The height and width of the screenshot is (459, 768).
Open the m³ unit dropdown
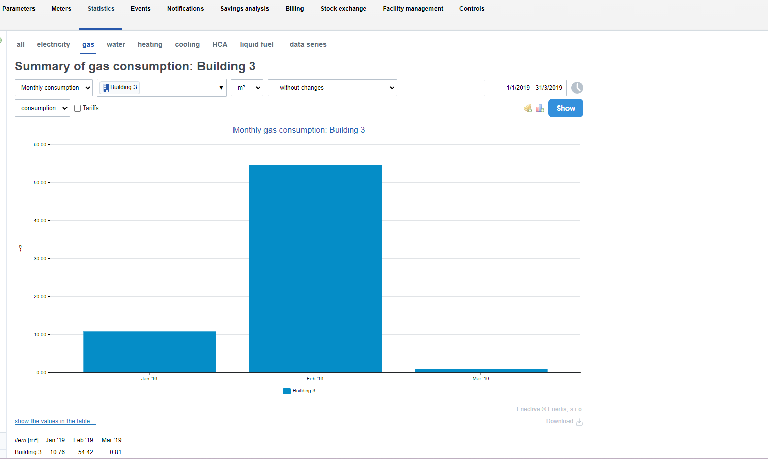click(x=247, y=88)
